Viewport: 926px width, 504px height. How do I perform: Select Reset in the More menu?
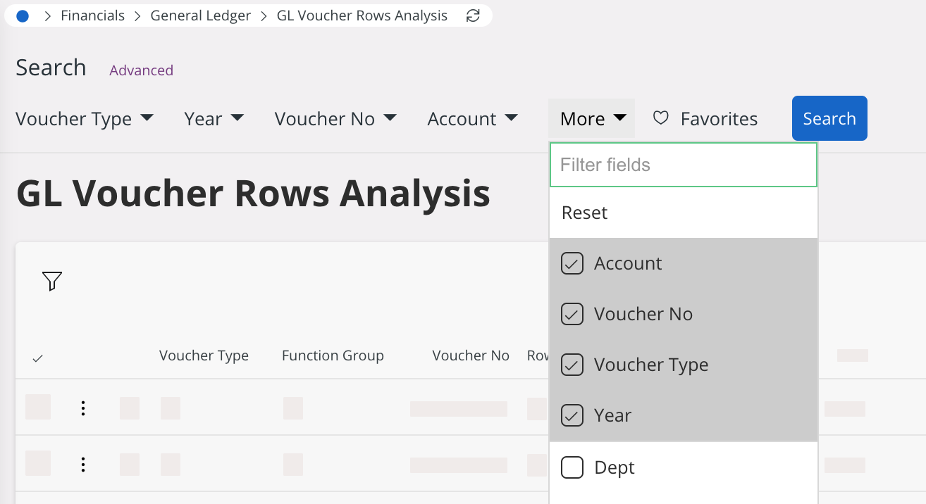584,213
